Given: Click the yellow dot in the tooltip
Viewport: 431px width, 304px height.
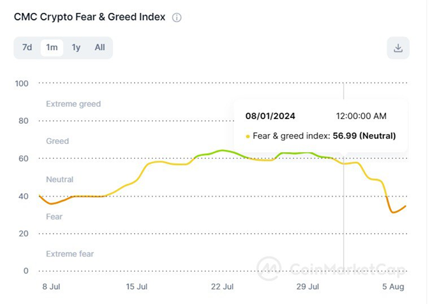Looking at the screenshot, I should pos(248,136).
